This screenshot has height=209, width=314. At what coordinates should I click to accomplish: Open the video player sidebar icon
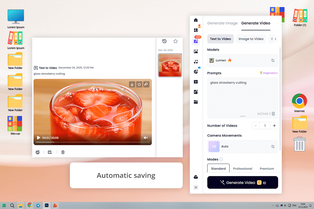196,82
